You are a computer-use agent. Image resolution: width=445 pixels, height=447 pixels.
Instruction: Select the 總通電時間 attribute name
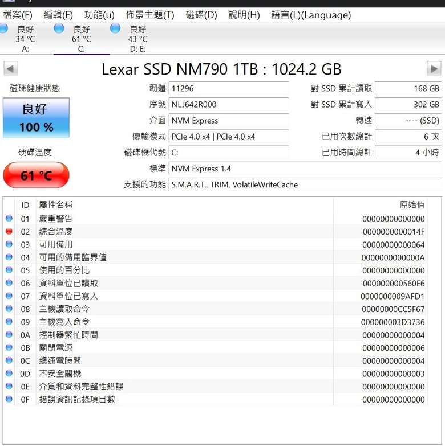(x=60, y=360)
